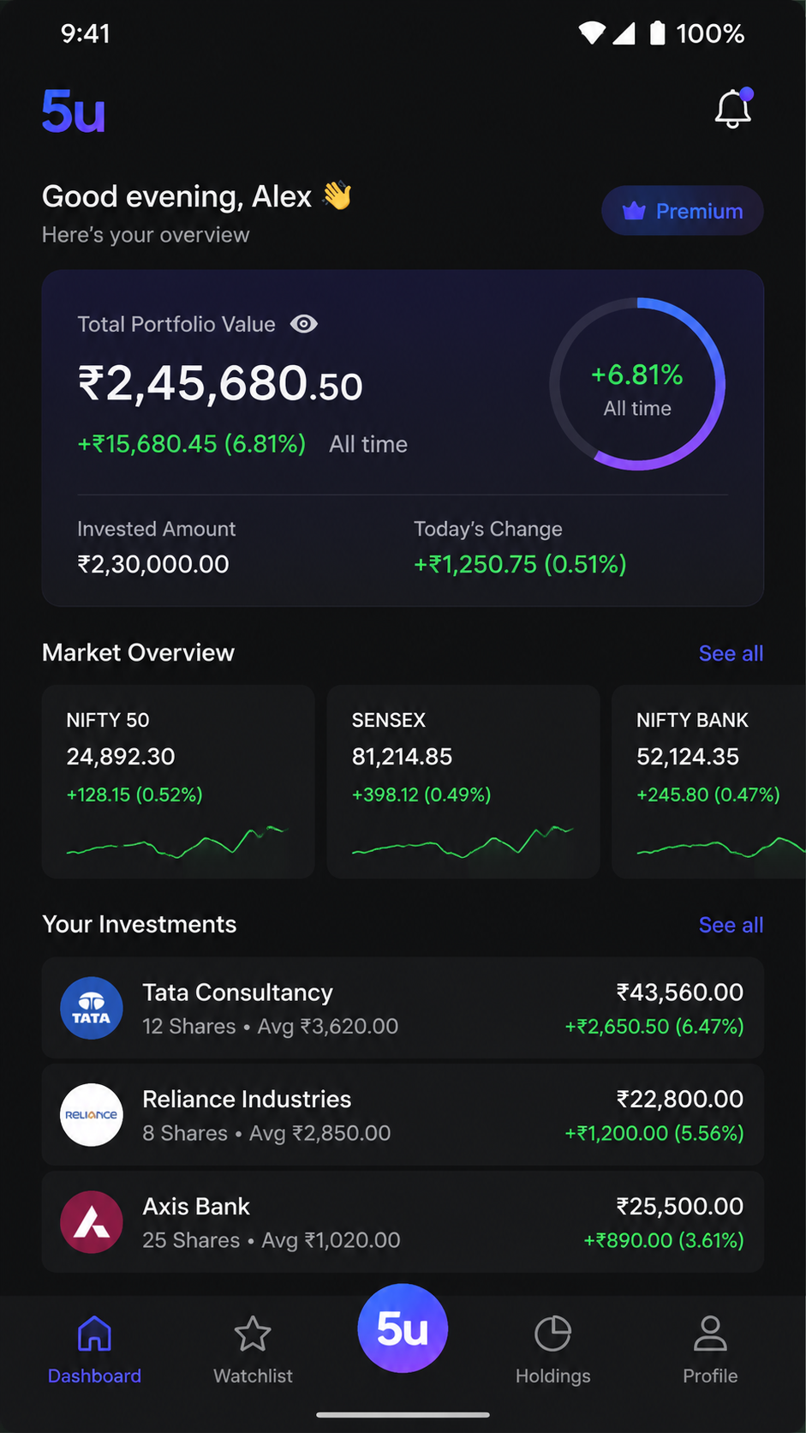806x1433 pixels.
Task: See all Market Overview indices
Action: [731, 653]
